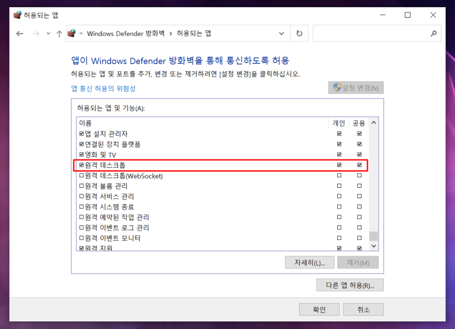
Task: Check 공용 box for 원격 서비스 관리
Action: click(359, 196)
